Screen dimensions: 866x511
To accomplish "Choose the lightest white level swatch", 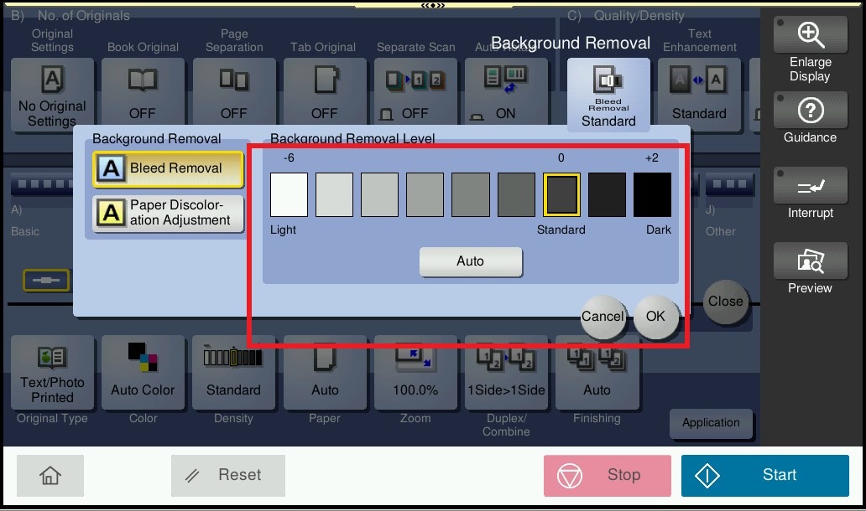I will pos(289,195).
